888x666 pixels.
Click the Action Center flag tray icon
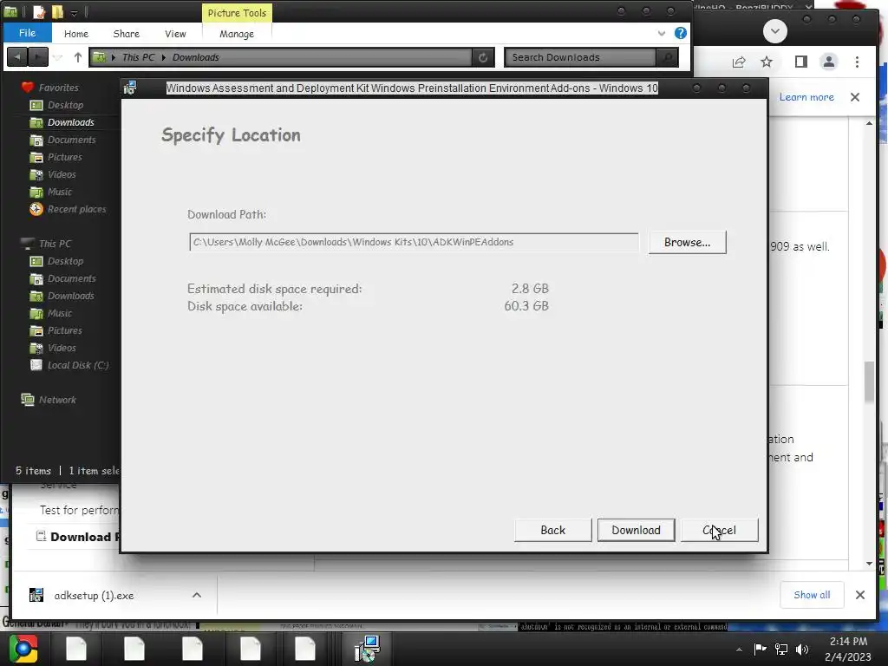(x=760, y=649)
